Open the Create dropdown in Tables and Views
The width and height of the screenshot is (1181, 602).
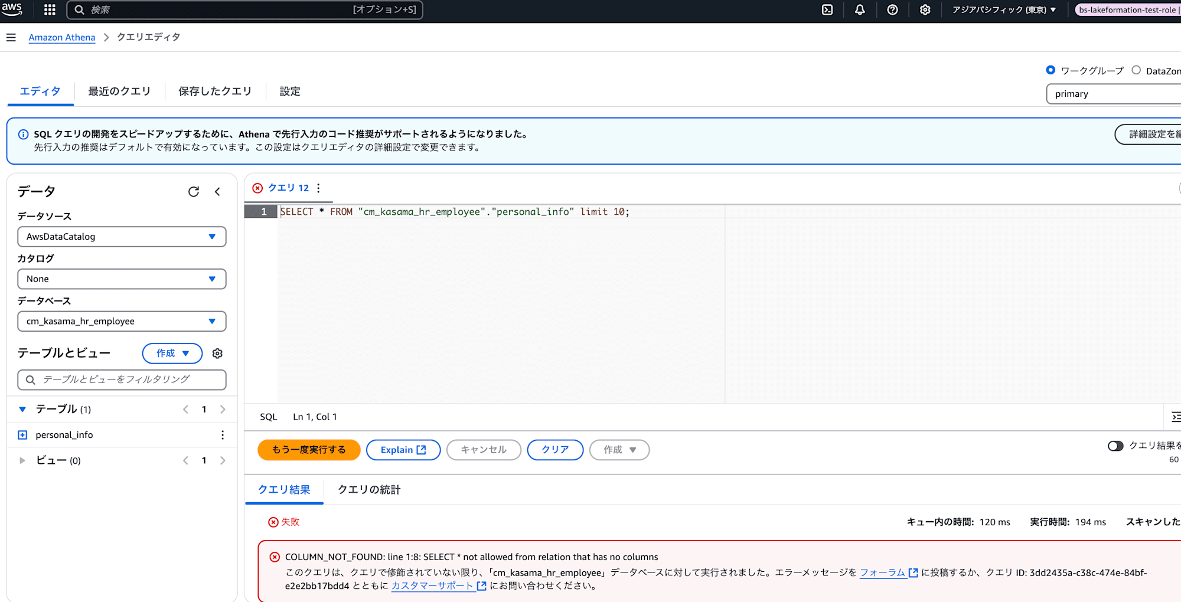[x=172, y=353]
